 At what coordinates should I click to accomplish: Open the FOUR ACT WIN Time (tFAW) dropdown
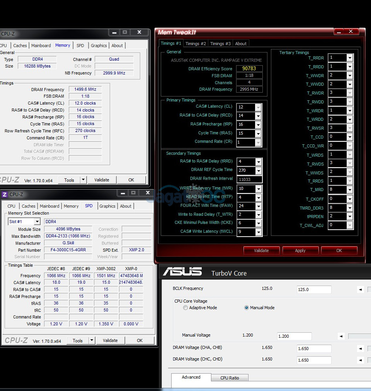pos(258,206)
